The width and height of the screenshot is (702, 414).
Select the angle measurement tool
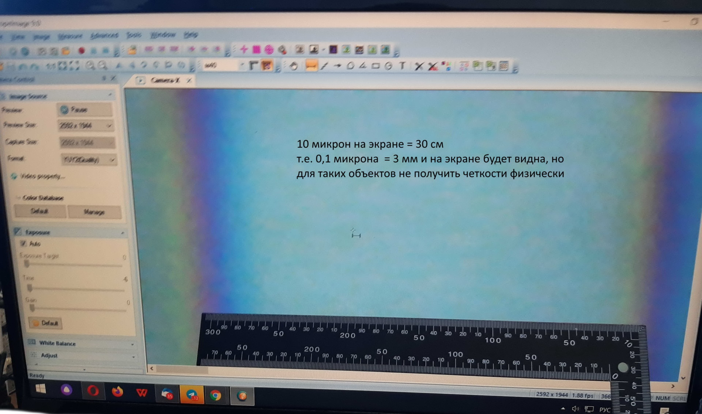[x=362, y=66]
